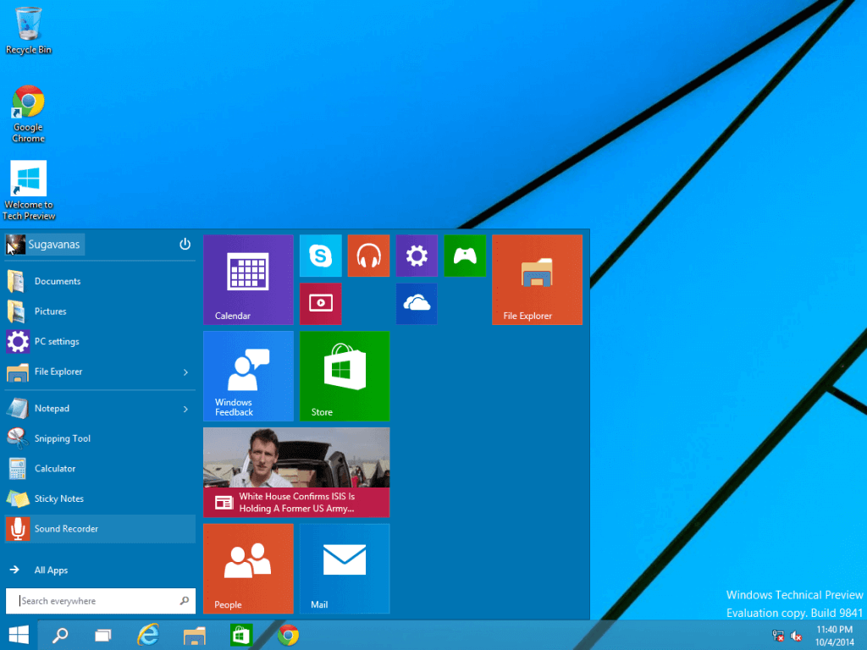Viewport: 867px width, 650px height.
Task: Open the Recycle Bin desktop icon
Action: 28,31
